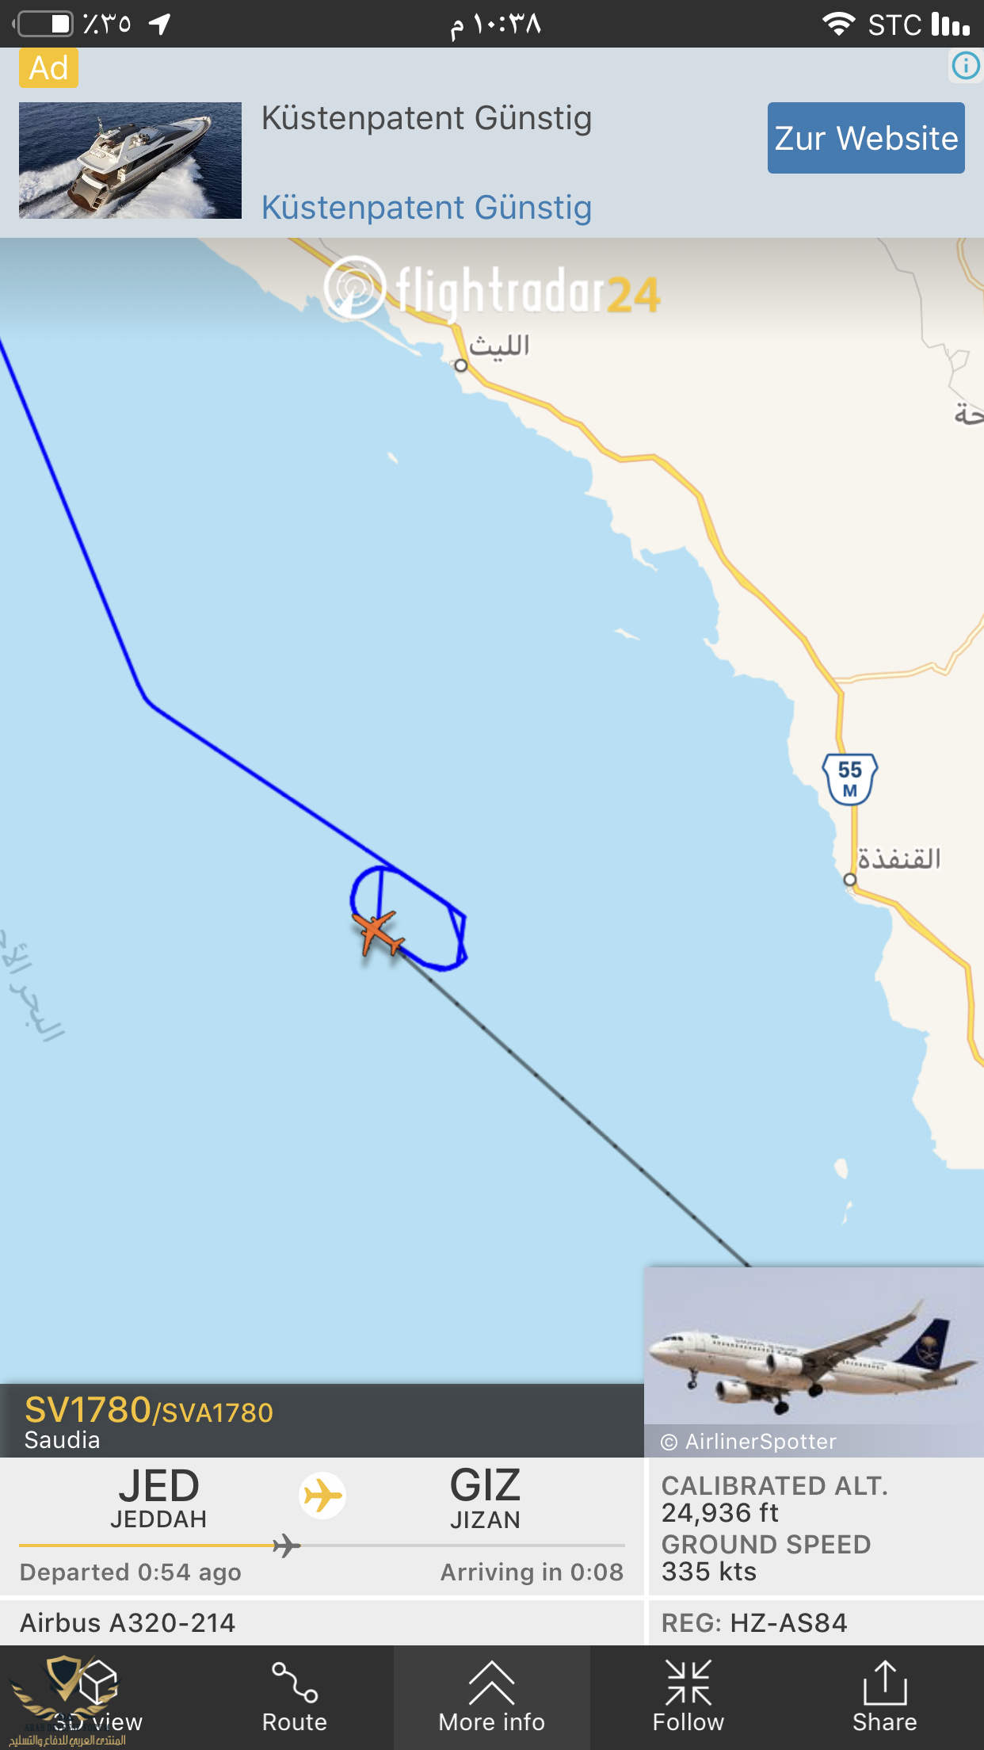Screen dimensions: 984x1750
Task: Click the ad info icon
Action: coord(966,65)
